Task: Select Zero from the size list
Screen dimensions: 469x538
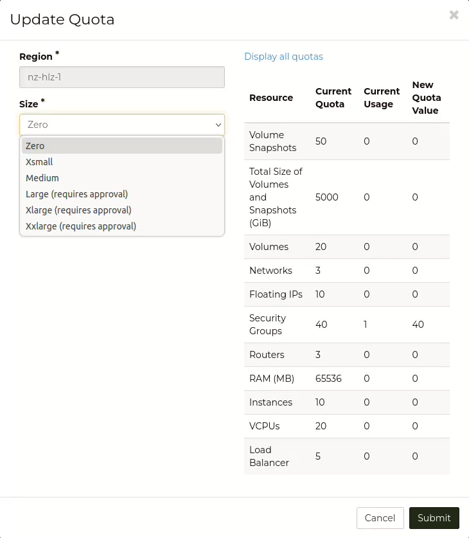Action: coord(35,146)
